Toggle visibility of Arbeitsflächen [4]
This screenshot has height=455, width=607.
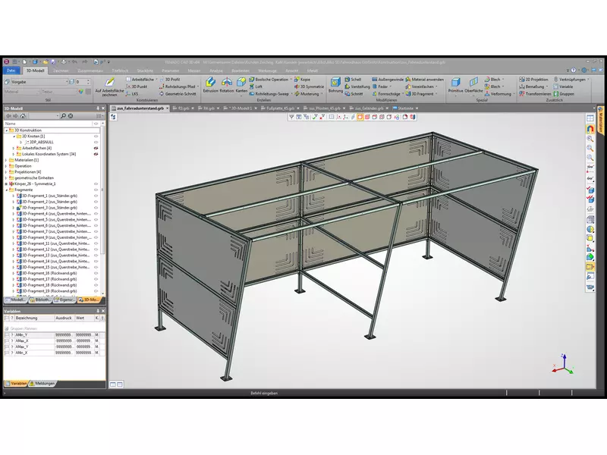pos(96,148)
